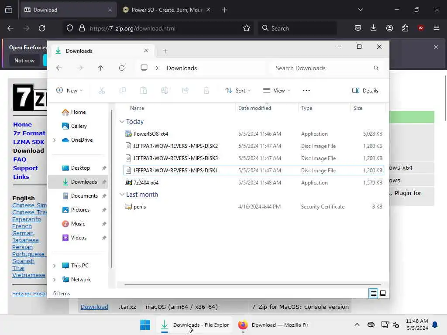Click the Paste icon in Explorer toolbar
The image size is (447, 335).
[x=143, y=91]
